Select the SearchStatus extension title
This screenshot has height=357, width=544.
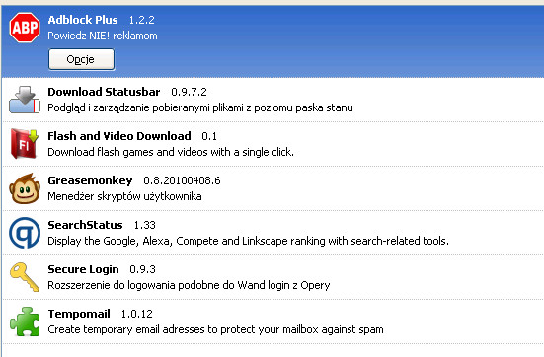(85, 225)
